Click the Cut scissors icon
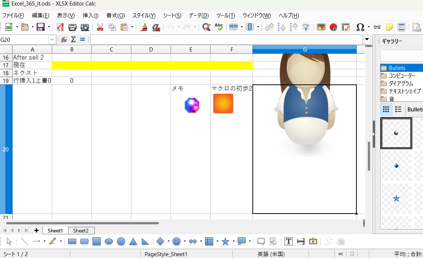 (100, 27)
